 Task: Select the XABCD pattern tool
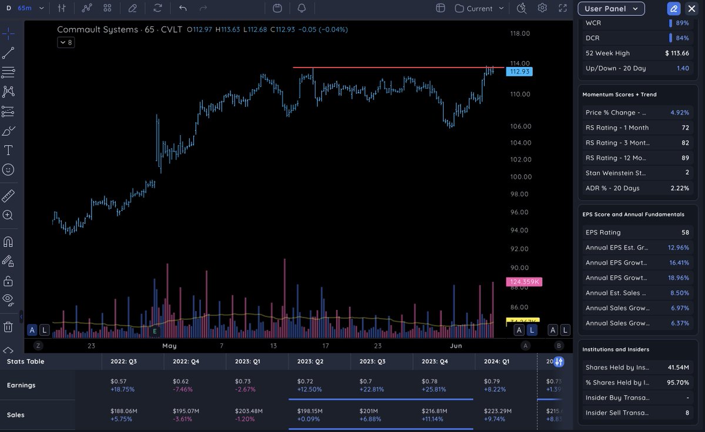click(8, 92)
